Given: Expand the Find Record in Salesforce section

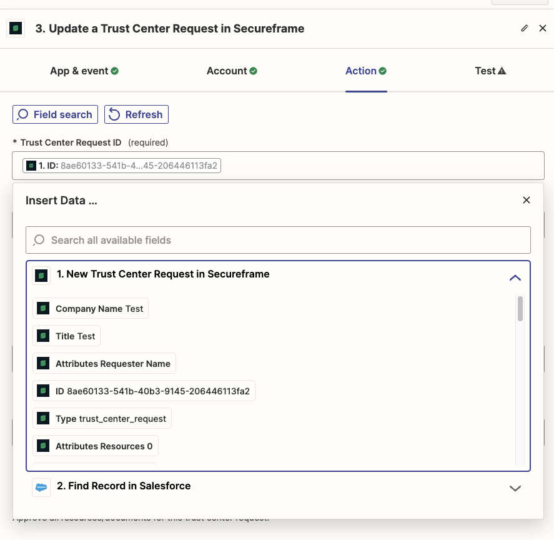Looking at the screenshot, I should click(515, 488).
